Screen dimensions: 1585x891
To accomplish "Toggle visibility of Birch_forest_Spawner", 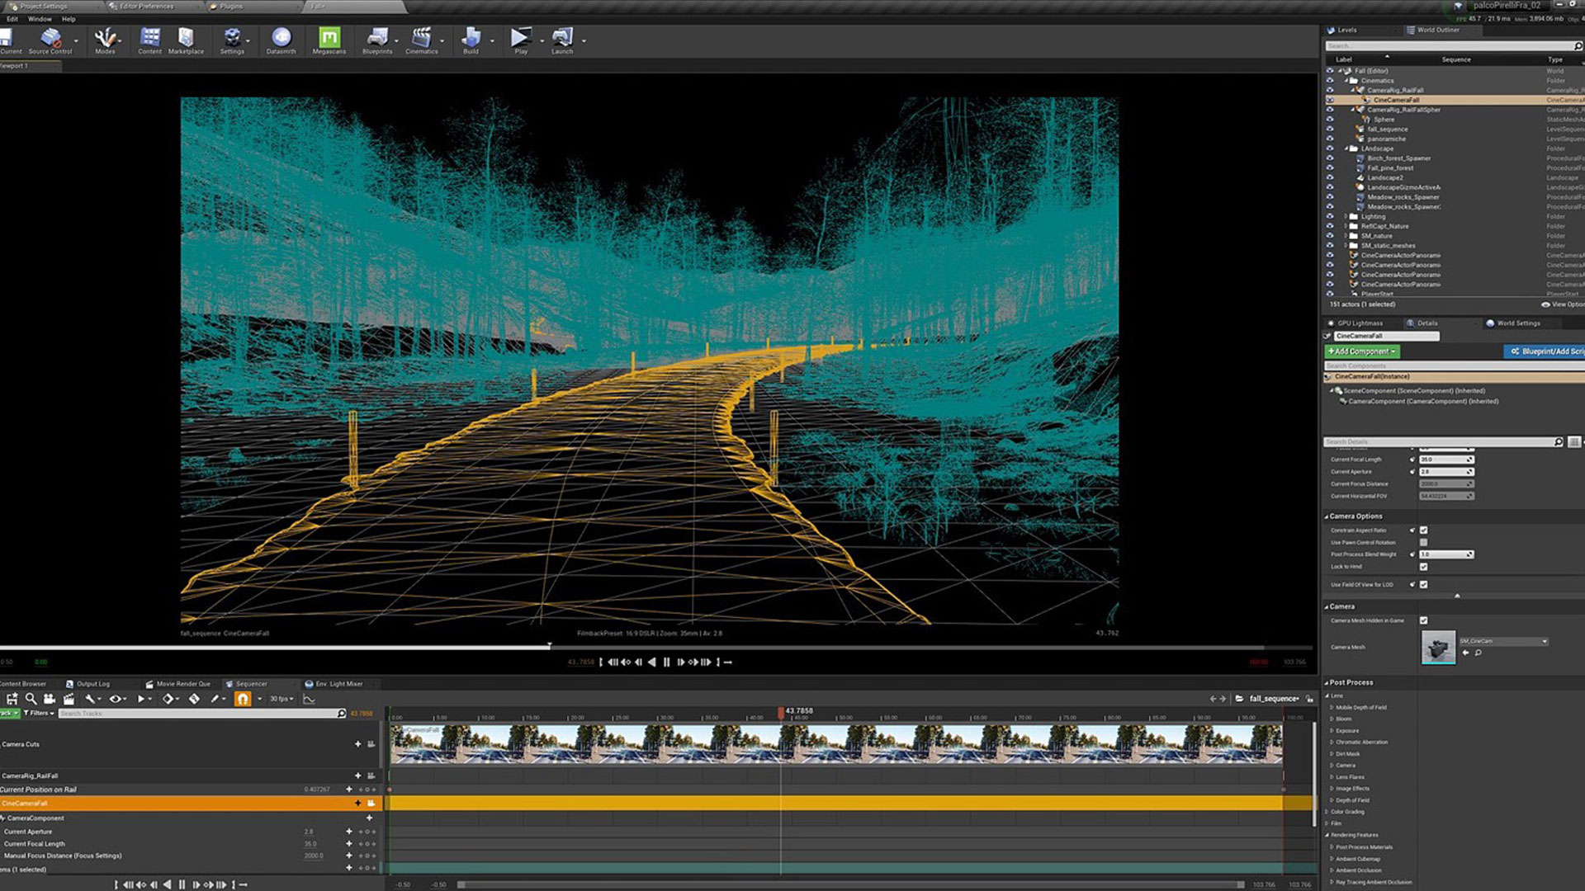I will pos(1330,158).
